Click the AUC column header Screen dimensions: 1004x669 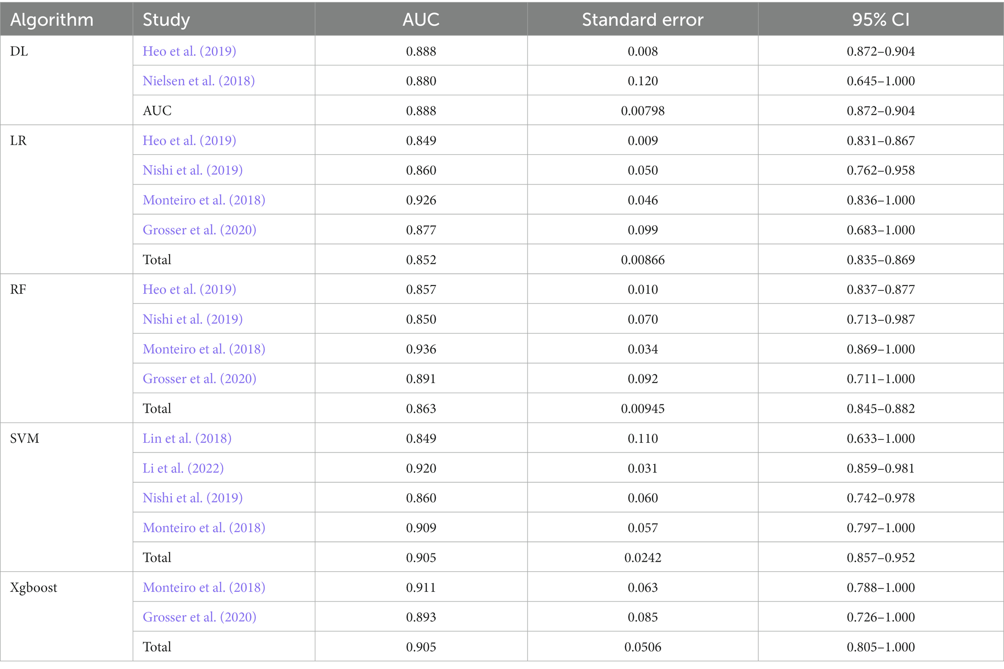click(421, 19)
